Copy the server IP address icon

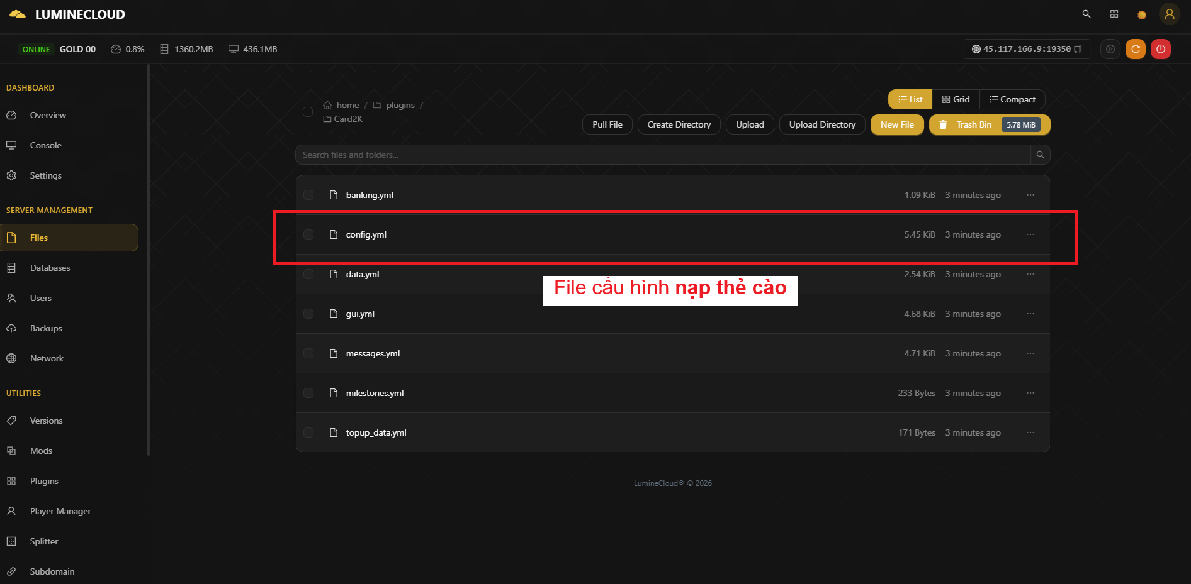1078,49
